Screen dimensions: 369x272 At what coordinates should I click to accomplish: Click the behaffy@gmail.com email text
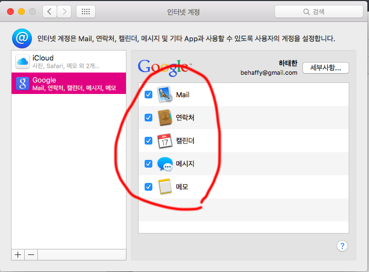coord(269,73)
